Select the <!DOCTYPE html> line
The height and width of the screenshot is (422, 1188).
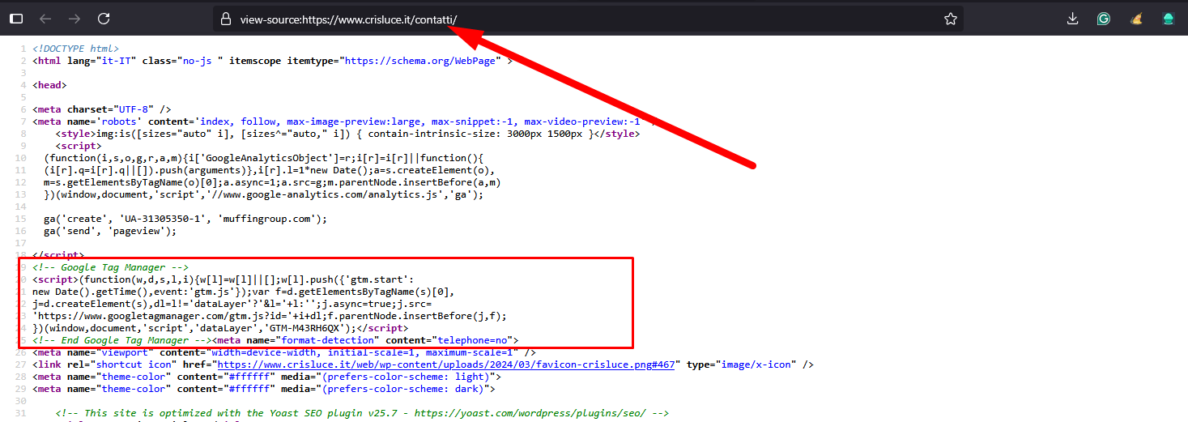point(75,49)
